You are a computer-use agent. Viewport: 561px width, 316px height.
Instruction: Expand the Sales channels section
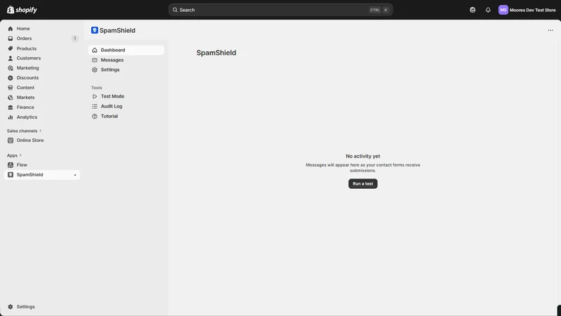point(24,131)
